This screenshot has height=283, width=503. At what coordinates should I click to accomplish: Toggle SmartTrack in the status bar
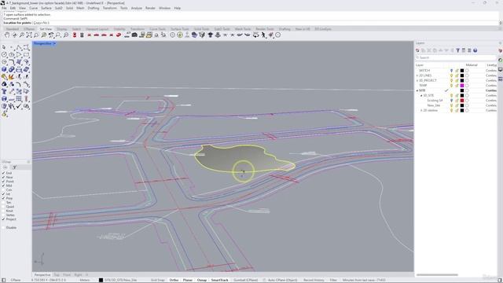pos(220,280)
